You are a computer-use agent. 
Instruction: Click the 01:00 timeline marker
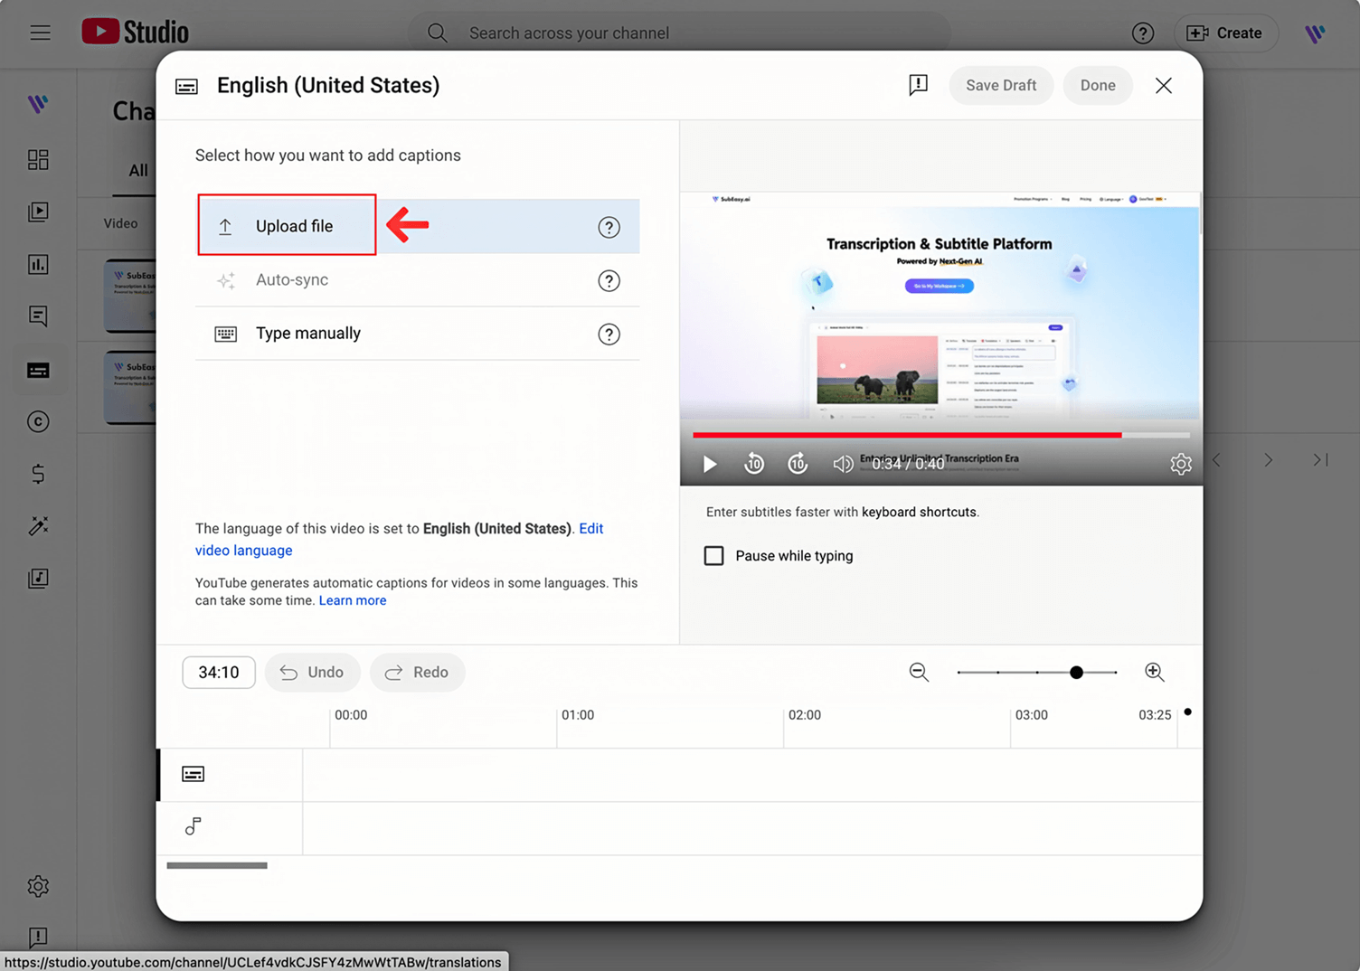point(578,714)
